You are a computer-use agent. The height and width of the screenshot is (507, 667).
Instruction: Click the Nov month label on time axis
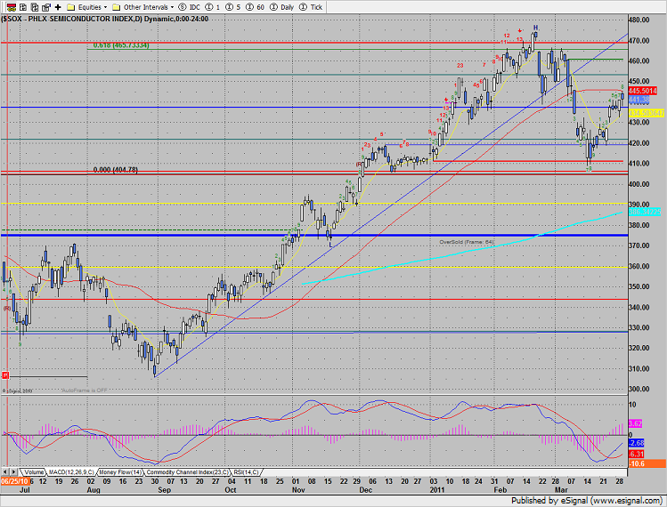click(x=298, y=490)
